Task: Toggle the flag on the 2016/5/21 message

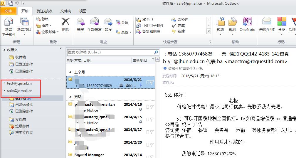Action: coord(151,83)
